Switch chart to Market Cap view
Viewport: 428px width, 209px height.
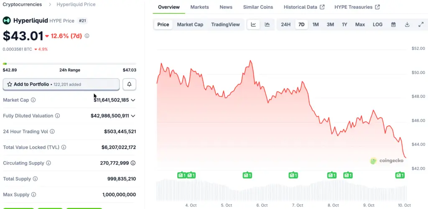pos(190,25)
